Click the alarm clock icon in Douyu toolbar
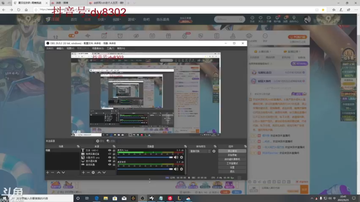The height and width of the screenshot is (202, 360). [x=120, y=36]
